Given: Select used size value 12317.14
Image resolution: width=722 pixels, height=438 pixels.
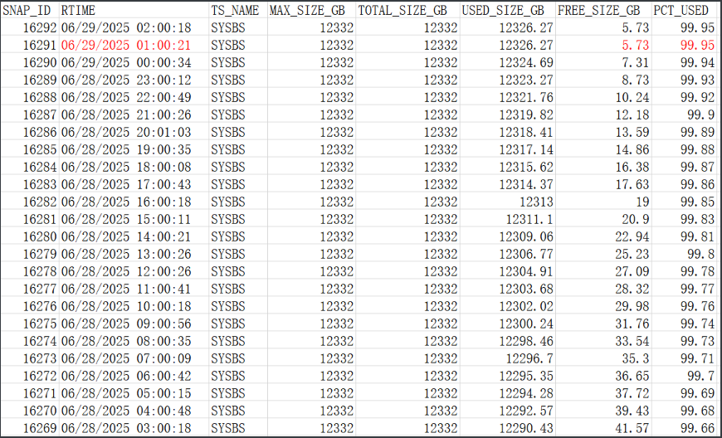Looking at the screenshot, I should click(526, 150).
